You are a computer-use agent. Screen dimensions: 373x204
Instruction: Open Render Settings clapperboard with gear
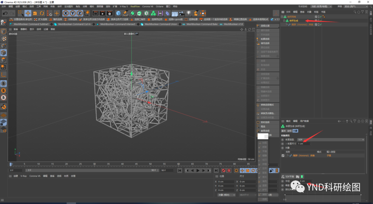pos(110,13)
